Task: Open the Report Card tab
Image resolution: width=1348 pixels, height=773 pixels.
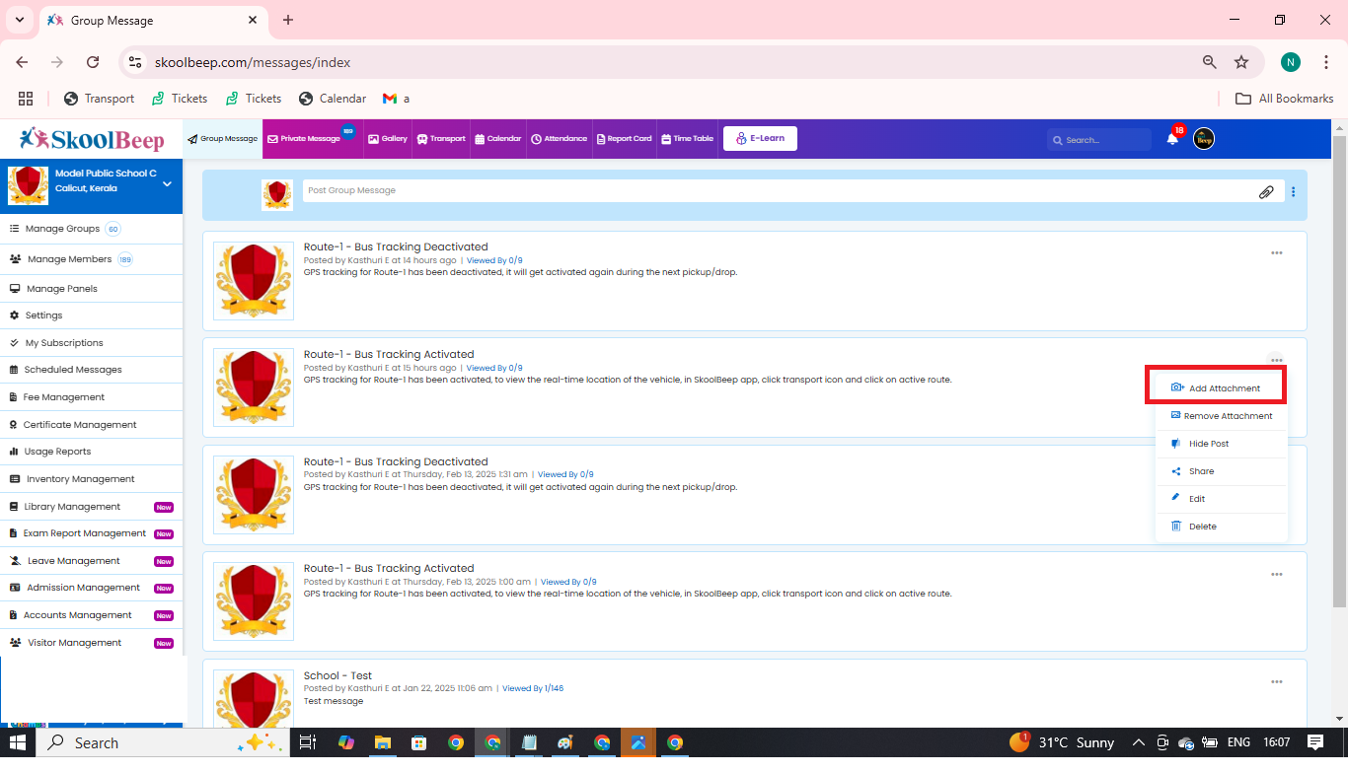Action: (625, 139)
